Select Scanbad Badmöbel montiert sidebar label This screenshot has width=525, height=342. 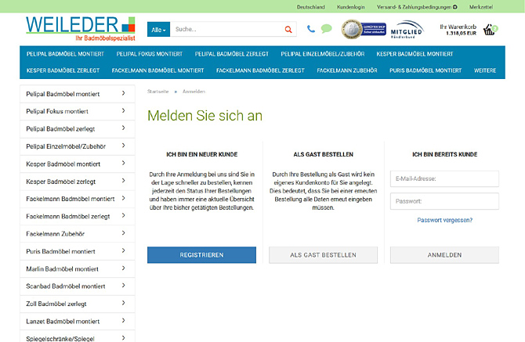pyautogui.click(x=66, y=286)
